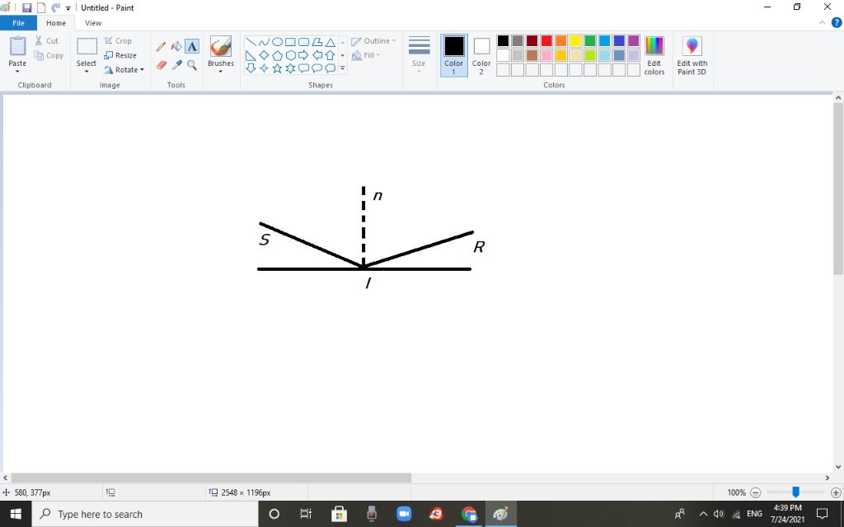
Task: Open the Outline dropdown
Action: click(373, 41)
